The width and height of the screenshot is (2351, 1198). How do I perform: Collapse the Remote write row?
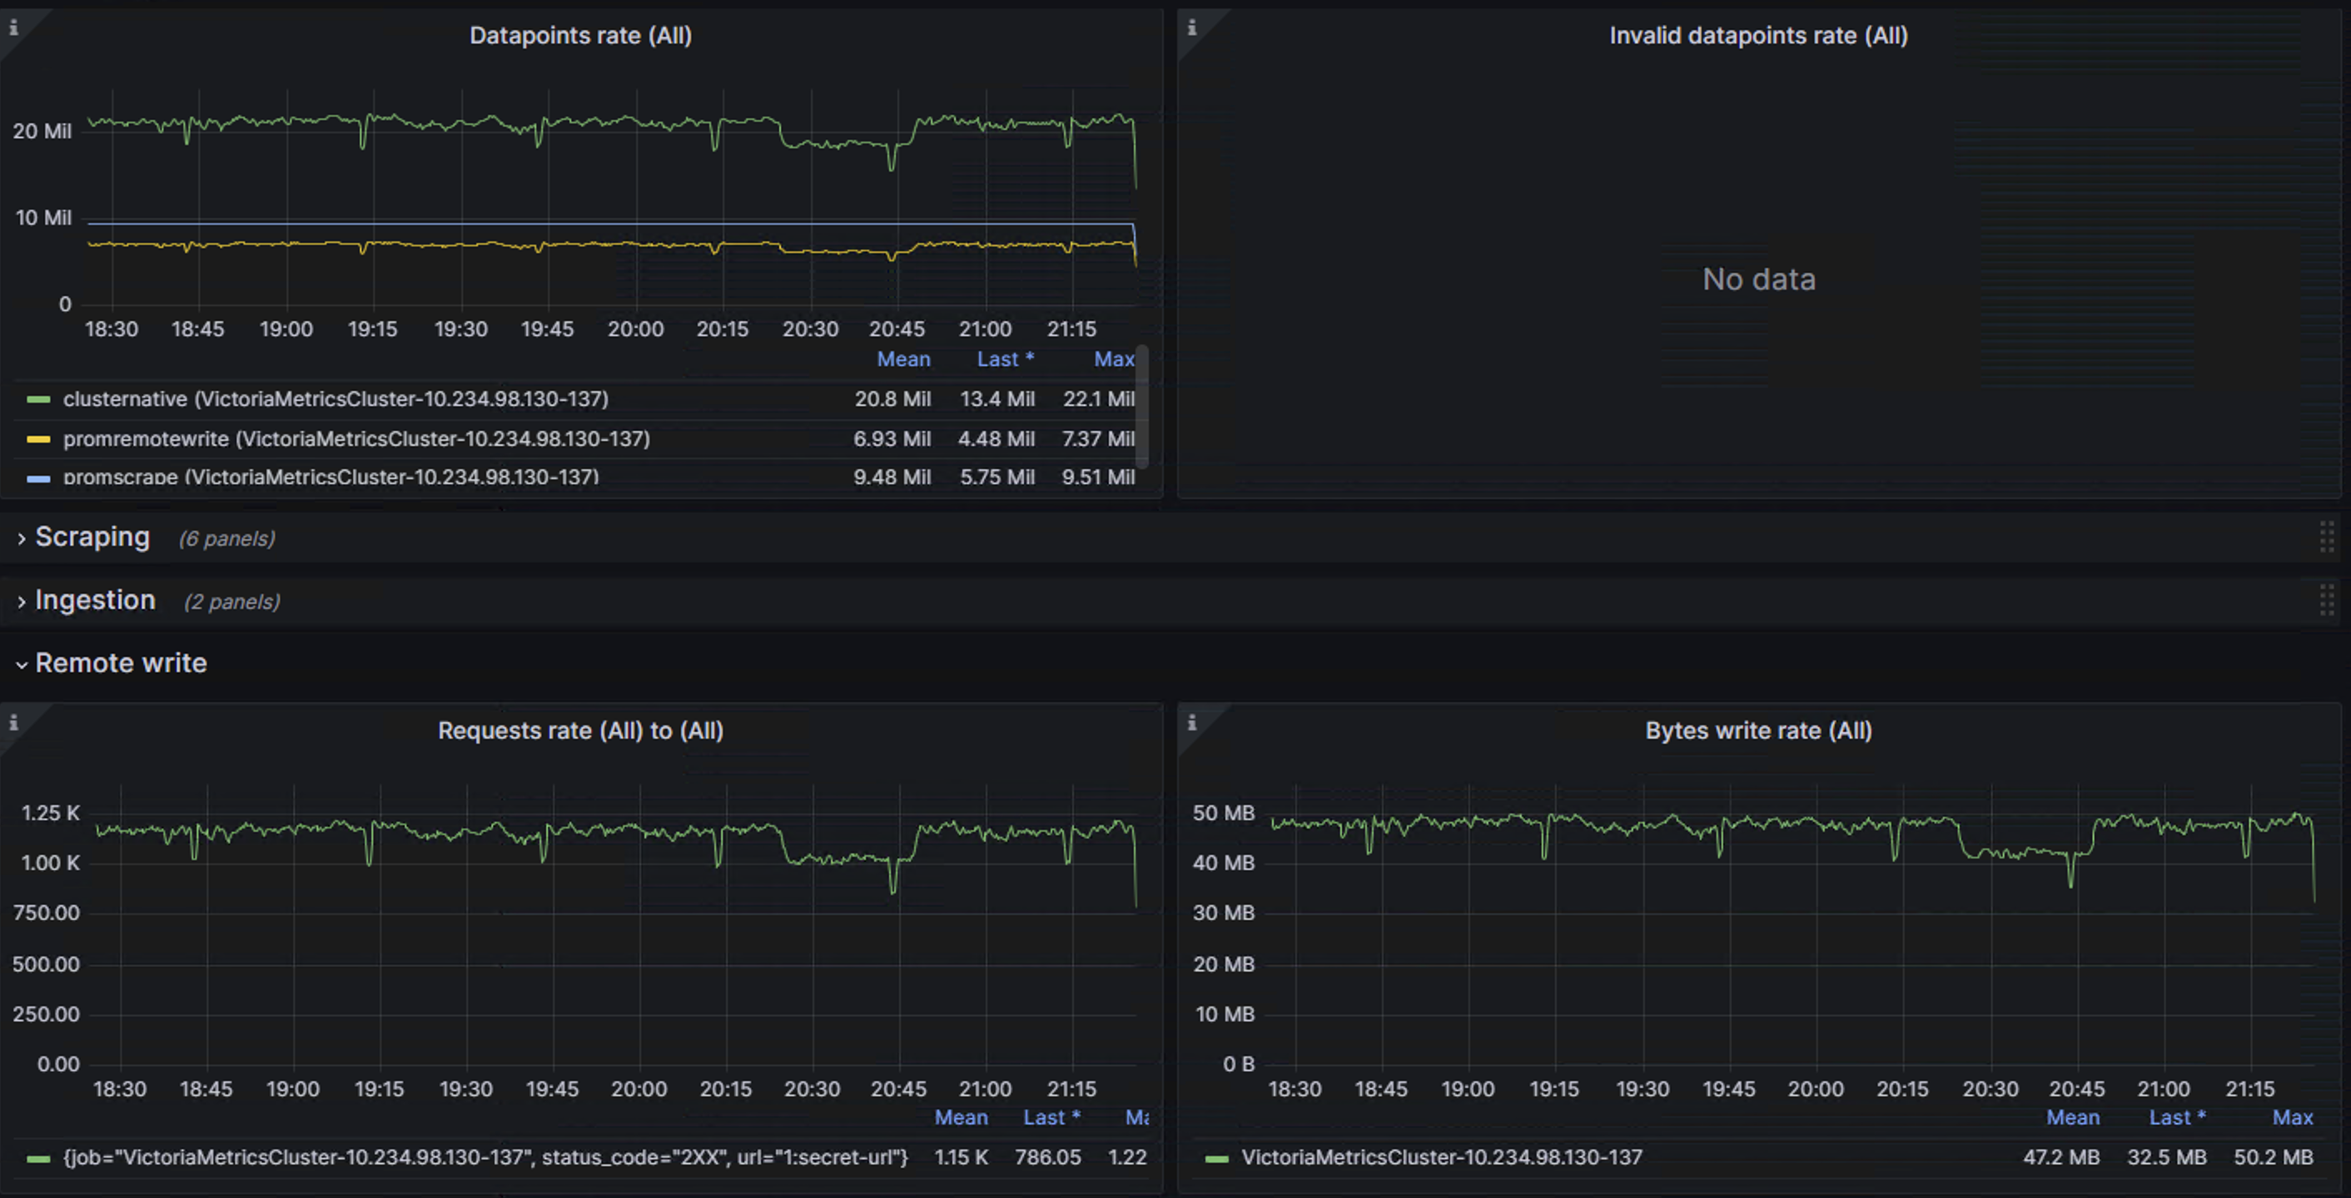(120, 663)
